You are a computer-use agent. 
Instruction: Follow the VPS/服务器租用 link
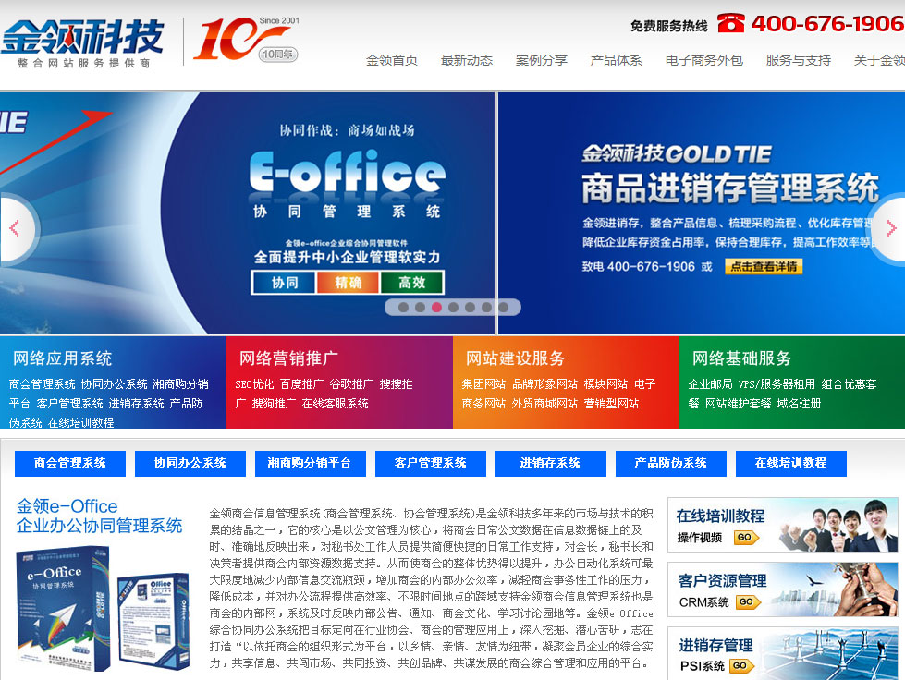click(777, 384)
